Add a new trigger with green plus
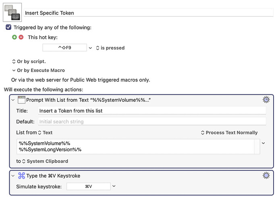 (x=15, y=37)
